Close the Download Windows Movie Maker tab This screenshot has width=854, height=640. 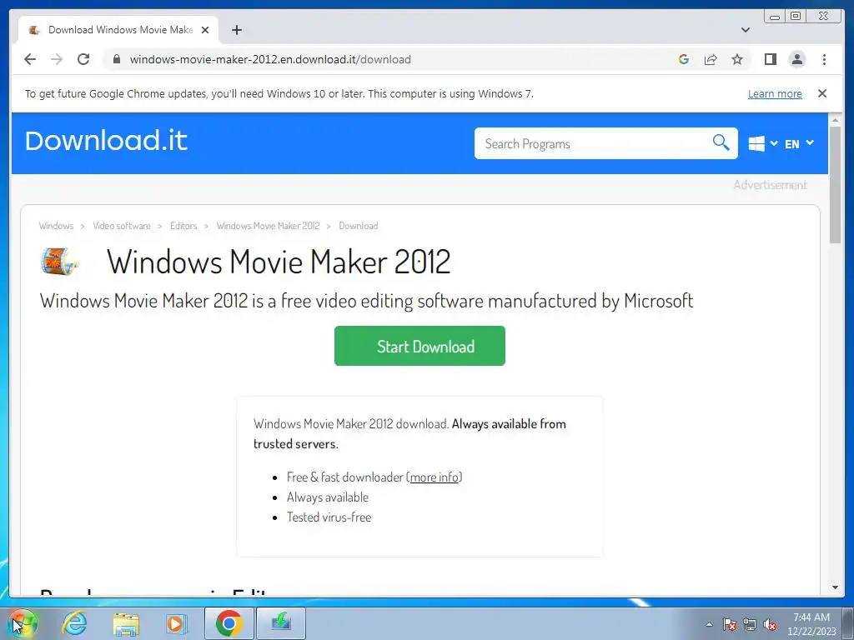click(205, 30)
